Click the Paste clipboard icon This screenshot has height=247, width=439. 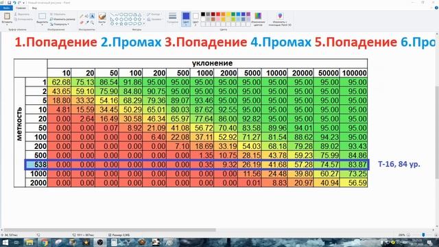[x=7, y=16]
